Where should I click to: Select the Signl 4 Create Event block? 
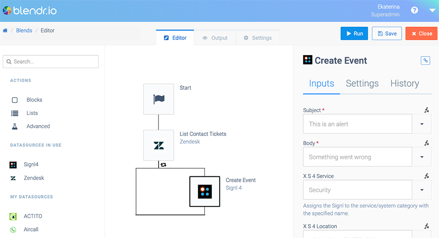[205, 191]
